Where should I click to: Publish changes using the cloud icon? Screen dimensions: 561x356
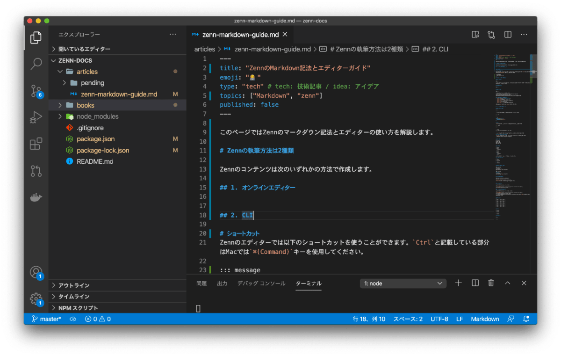(x=73, y=319)
